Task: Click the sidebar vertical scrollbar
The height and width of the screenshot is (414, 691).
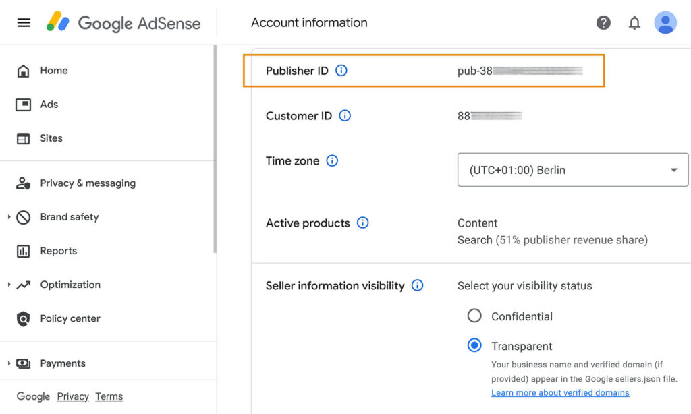Action: tap(215, 148)
